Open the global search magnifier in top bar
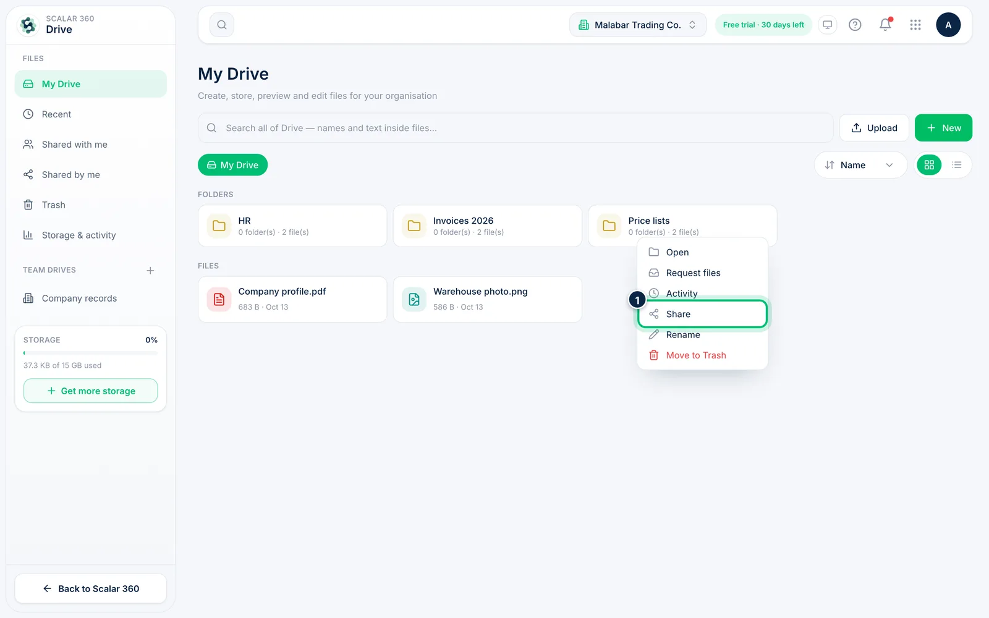 (222, 25)
